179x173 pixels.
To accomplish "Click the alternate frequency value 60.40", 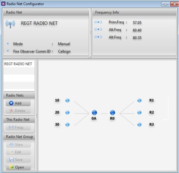I will click(137, 30).
